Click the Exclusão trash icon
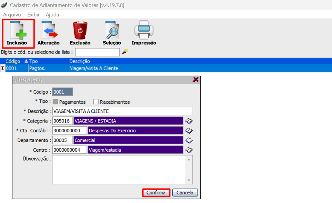This screenshot has height=203, width=332. (x=80, y=33)
